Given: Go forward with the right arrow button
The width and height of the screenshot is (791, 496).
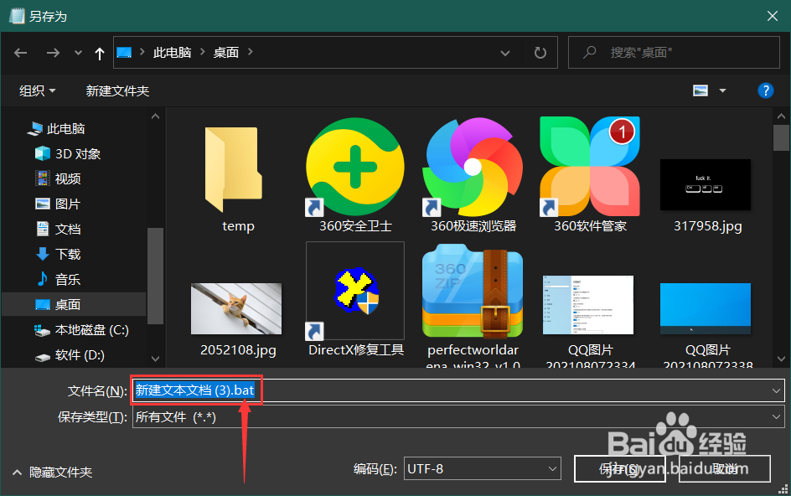Looking at the screenshot, I should (x=53, y=53).
